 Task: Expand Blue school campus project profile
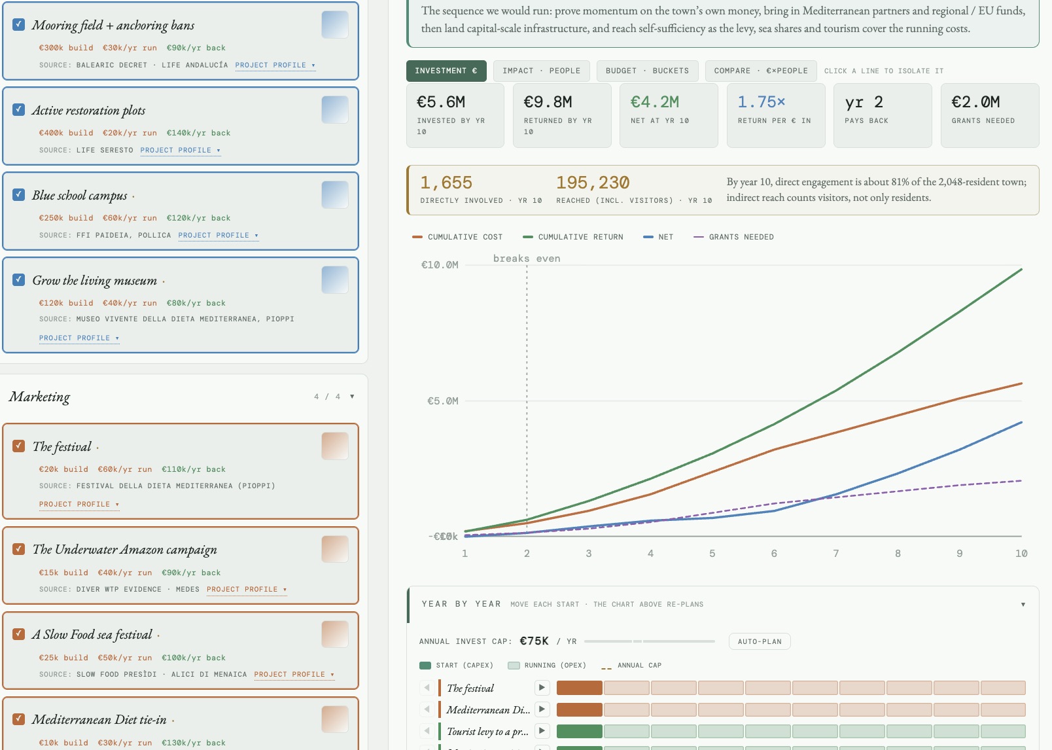[219, 236]
